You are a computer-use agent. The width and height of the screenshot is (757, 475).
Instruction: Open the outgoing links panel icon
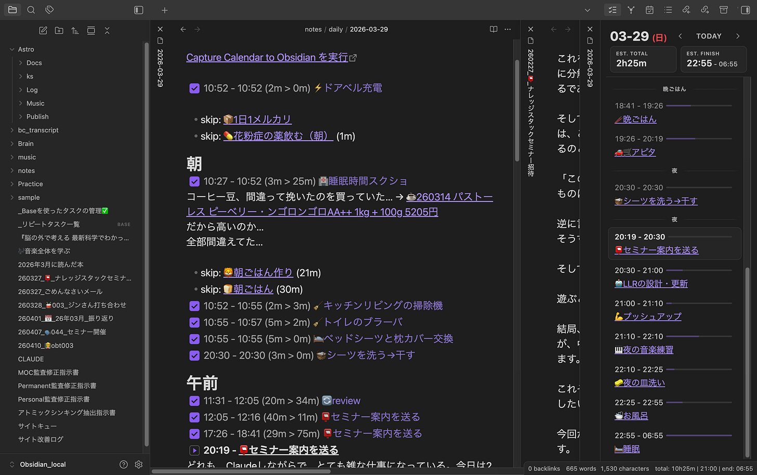(x=704, y=9)
